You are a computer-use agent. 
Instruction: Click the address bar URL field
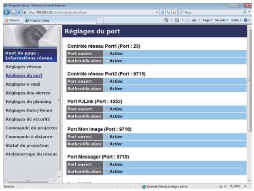tap(89, 12)
